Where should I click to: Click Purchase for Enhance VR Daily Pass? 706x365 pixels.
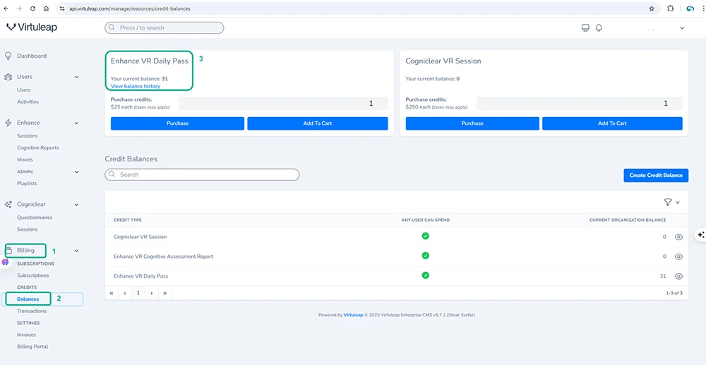pos(177,123)
